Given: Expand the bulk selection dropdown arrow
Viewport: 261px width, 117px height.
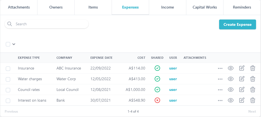Looking at the screenshot, I should [x=14, y=44].
